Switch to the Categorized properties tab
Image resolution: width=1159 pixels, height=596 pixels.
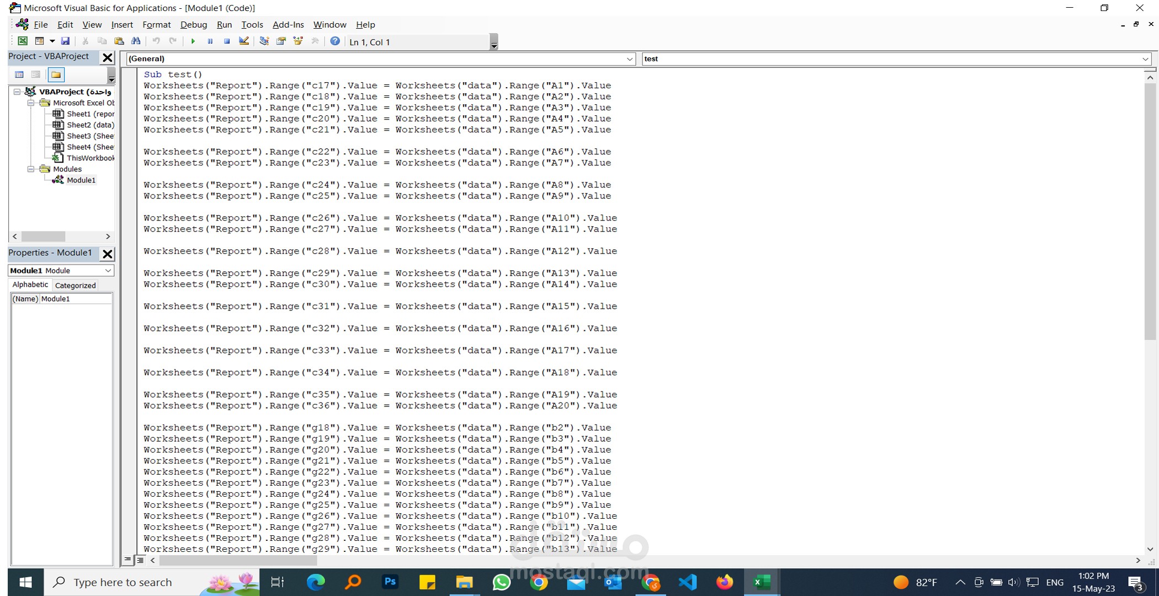(76, 285)
